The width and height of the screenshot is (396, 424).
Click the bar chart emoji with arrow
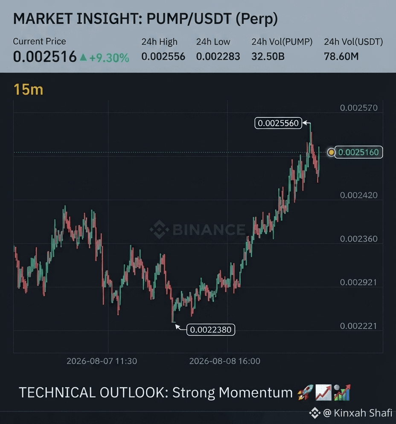coord(342,392)
